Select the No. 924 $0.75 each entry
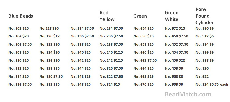Viewport: 230px width, 102px height. (x=212, y=84)
